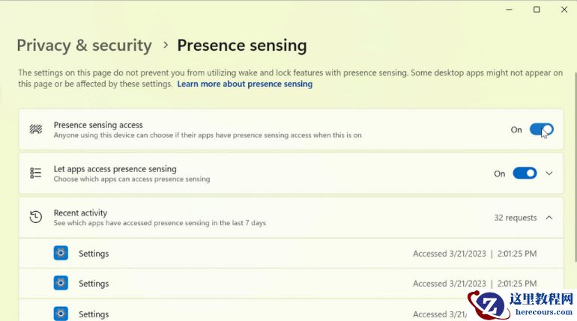
Task: Click the 32 requests label
Action: (515, 218)
